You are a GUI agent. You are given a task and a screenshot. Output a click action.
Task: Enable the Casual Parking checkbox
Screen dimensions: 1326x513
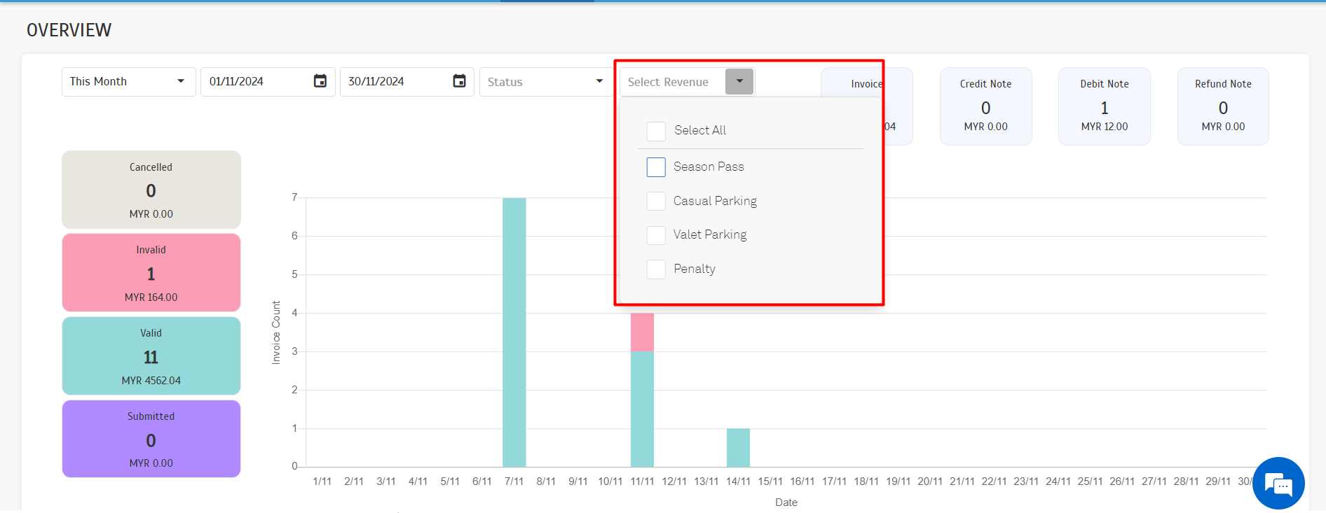[x=656, y=202]
